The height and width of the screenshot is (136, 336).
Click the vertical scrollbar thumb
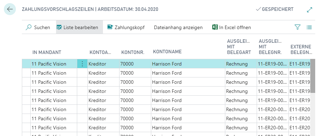313,76
